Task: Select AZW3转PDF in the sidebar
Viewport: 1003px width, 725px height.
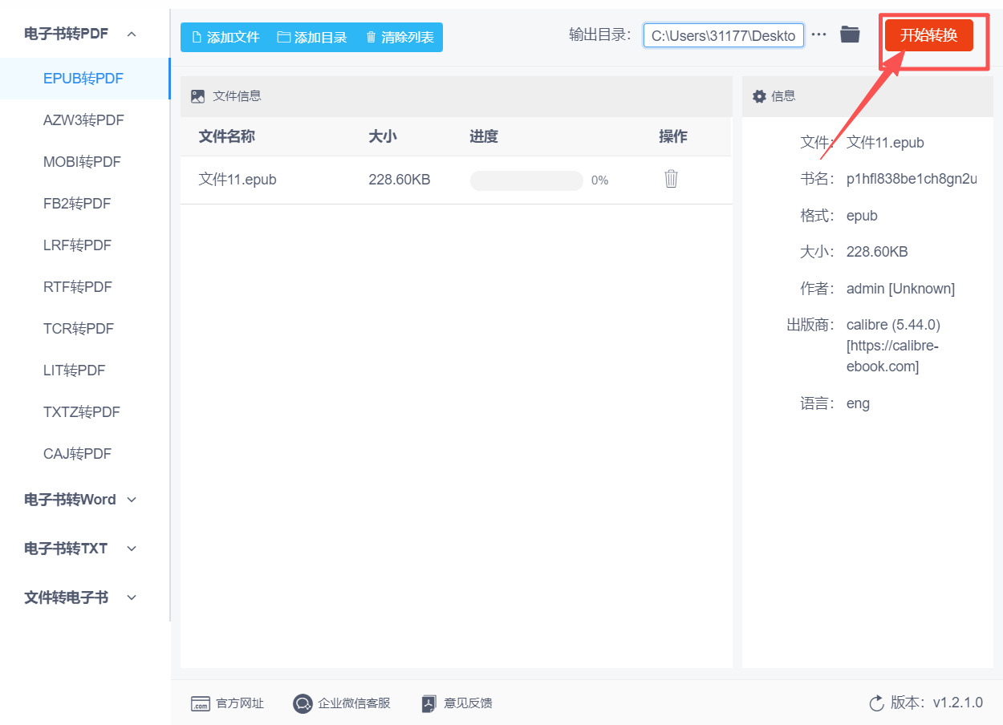Action: (84, 120)
